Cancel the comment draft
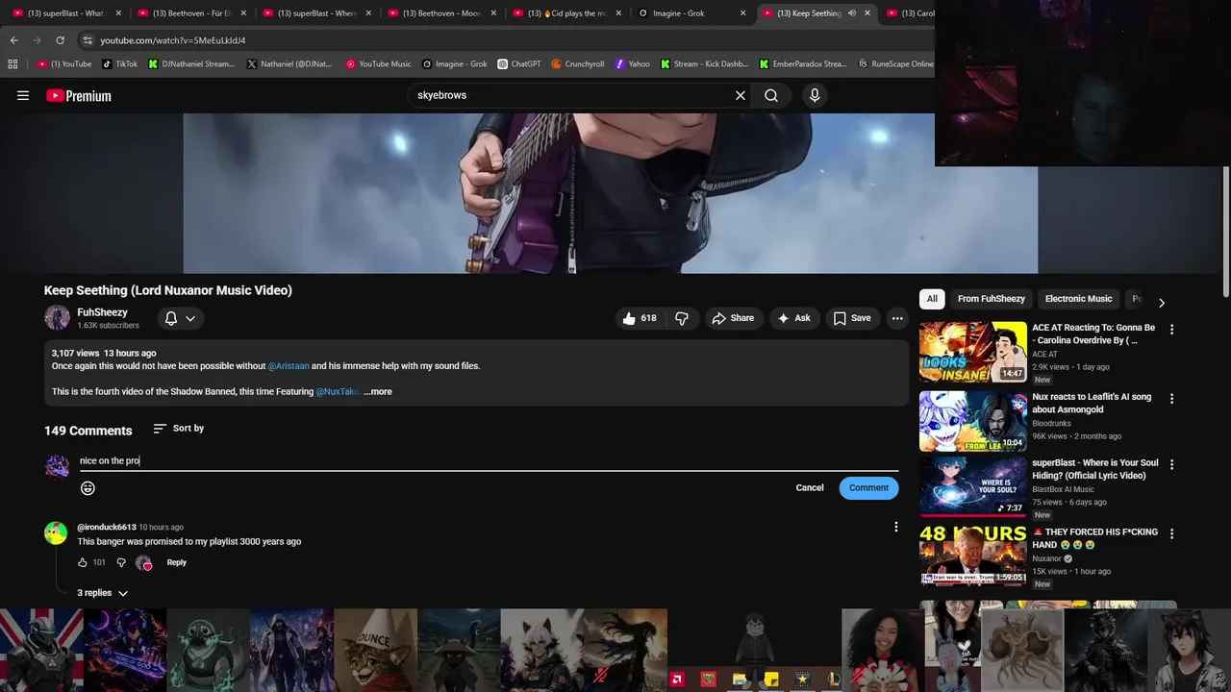This screenshot has height=692, width=1231. point(810,488)
